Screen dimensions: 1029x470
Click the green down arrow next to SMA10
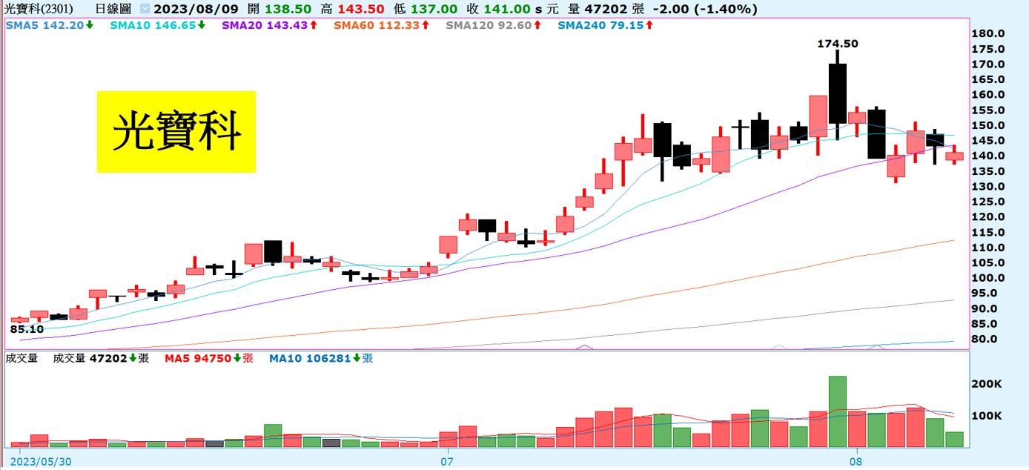click(202, 25)
